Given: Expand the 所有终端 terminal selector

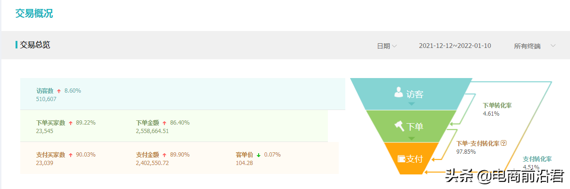Looking at the screenshot, I should (535, 46).
